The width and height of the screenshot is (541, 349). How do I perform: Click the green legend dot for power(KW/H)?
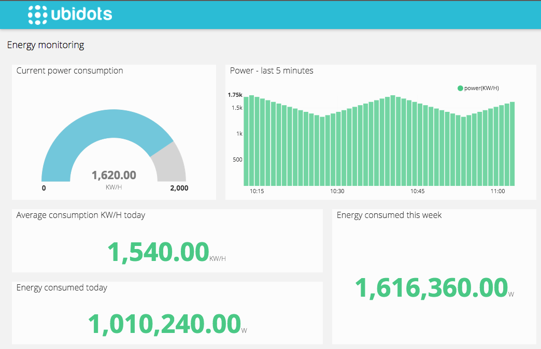pos(460,88)
